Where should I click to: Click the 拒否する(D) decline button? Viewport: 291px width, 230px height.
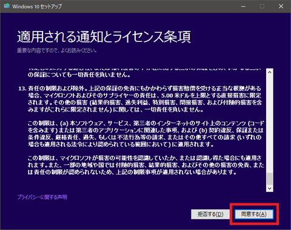click(210, 214)
